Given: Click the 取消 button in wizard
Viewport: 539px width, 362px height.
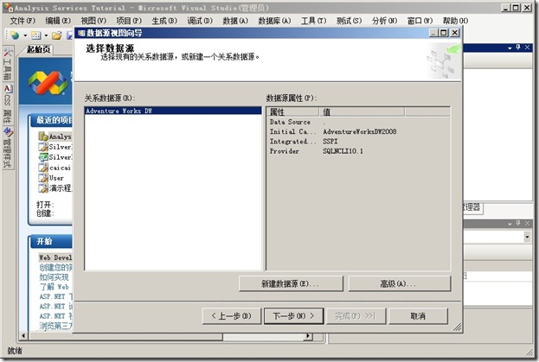Looking at the screenshot, I should click(418, 316).
